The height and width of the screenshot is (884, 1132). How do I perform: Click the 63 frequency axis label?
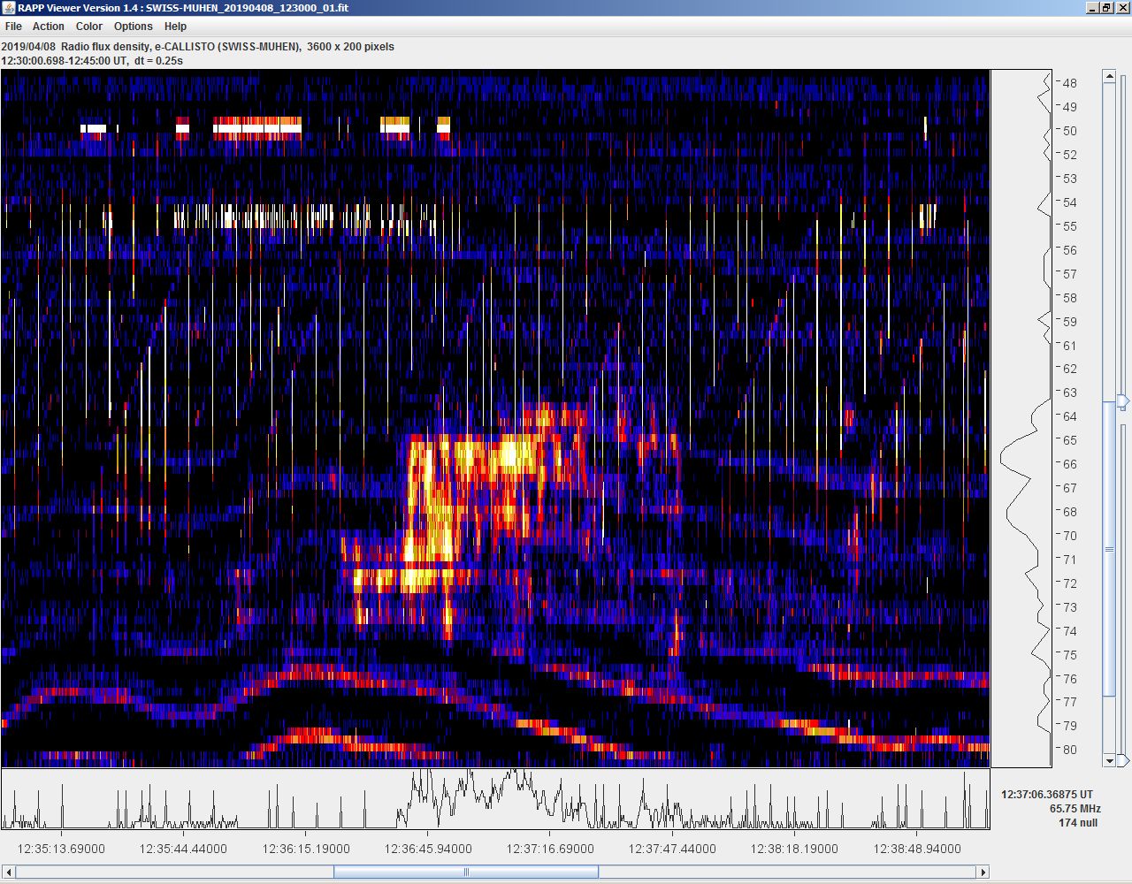pyautogui.click(x=1070, y=392)
